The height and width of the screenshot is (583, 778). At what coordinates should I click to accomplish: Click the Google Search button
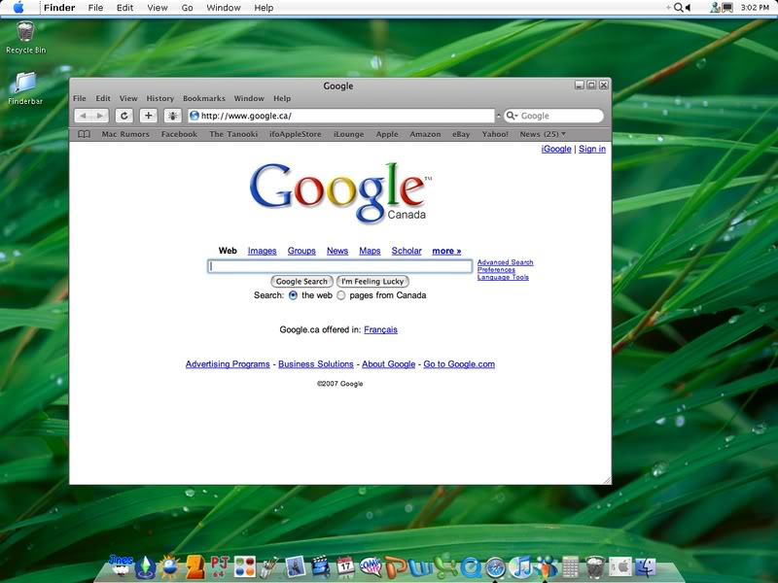pyautogui.click(x=301, y=282)
